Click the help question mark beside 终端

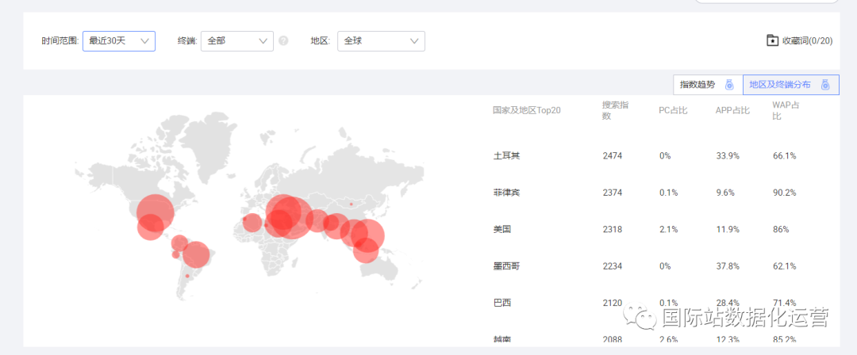pyautogui.click(x=283, y=41)
